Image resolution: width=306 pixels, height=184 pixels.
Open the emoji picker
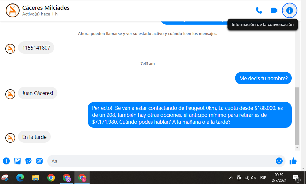pyautogui.click(x=279, y=161)
